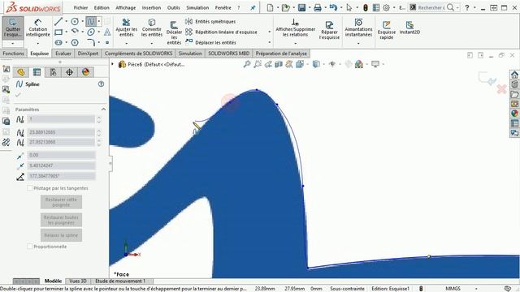
Task: Click the tangent angle field 177.38477905°
Action: (x=62, y=176)
